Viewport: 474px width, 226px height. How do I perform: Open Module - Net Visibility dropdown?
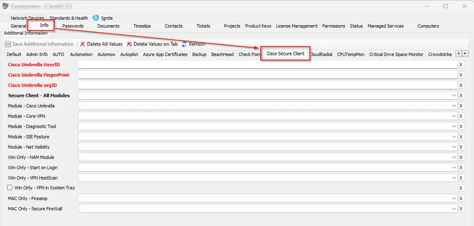[454, 147]
